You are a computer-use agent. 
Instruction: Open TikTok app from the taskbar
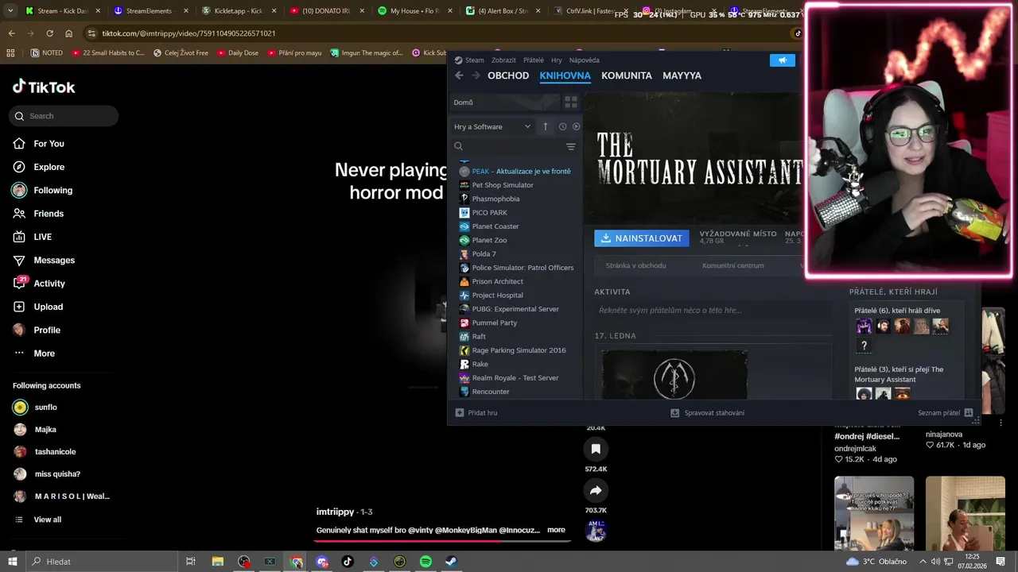coord(348,562)
